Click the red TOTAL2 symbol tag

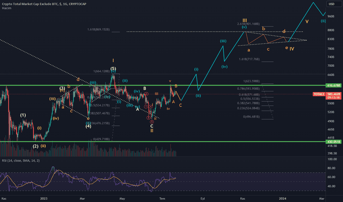(x=319, y=94)
